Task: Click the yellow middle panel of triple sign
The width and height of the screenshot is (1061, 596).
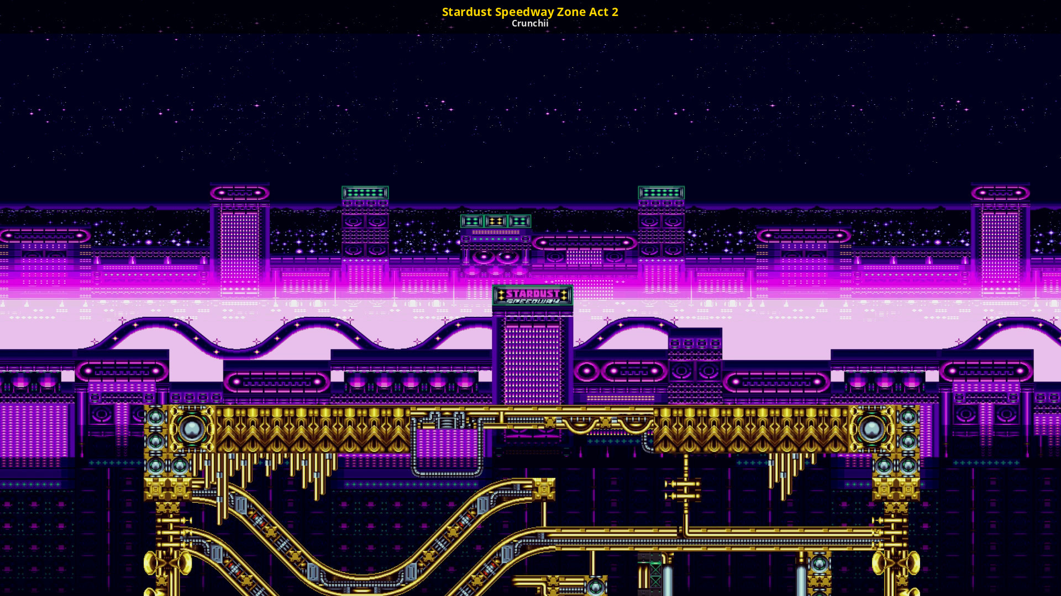Action: (496, 221)
